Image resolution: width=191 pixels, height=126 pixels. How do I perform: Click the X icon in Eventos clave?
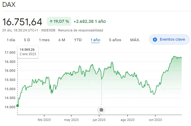point(155,39)
